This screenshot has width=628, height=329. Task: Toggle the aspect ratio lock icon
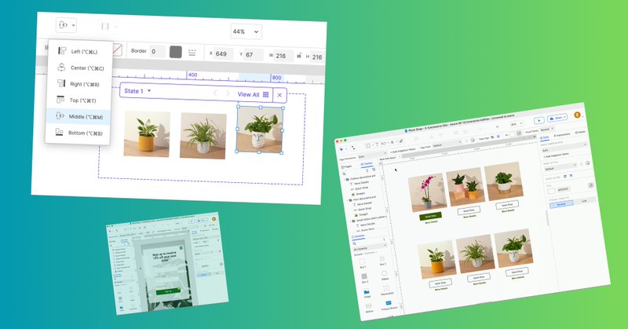click(300, 56)
